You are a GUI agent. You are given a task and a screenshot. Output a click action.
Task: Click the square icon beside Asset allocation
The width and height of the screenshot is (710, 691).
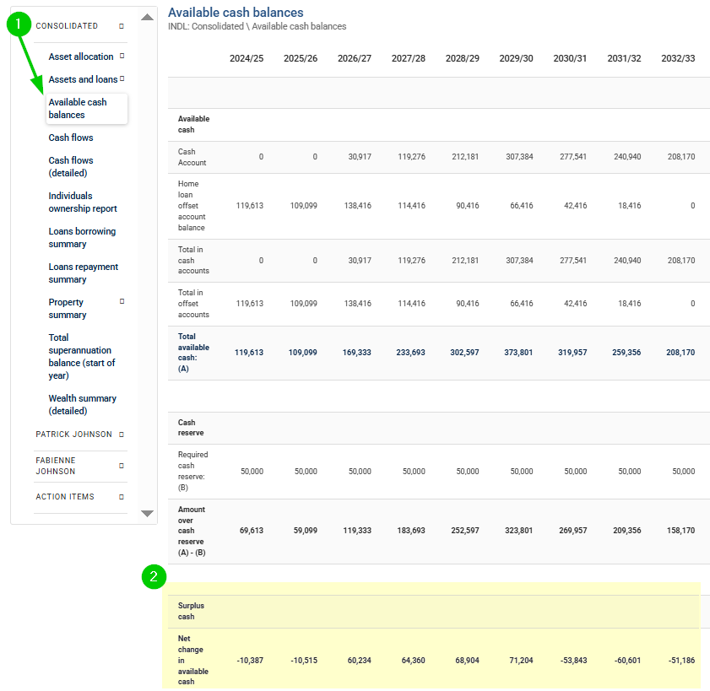(x=122, y=57)
